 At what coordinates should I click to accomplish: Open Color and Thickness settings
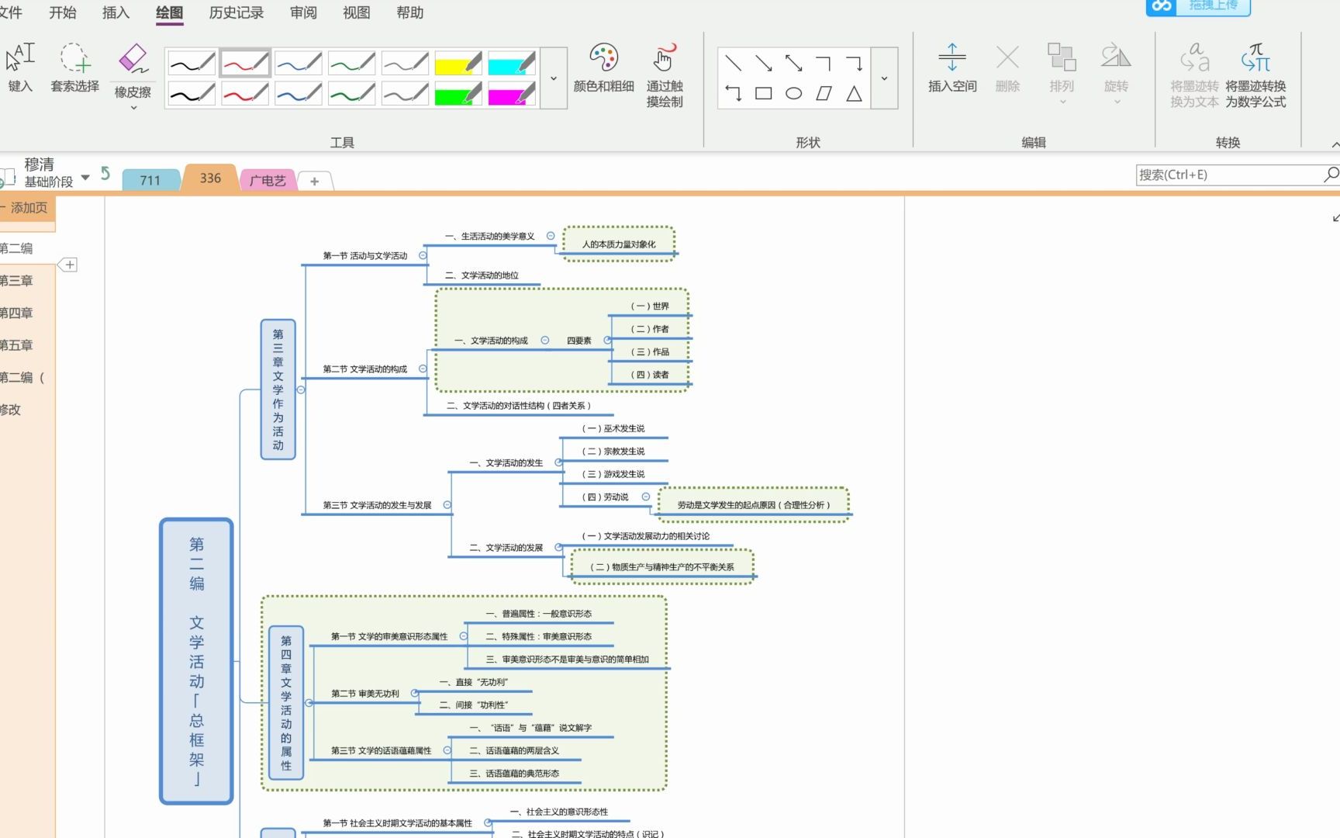[603, 68]
